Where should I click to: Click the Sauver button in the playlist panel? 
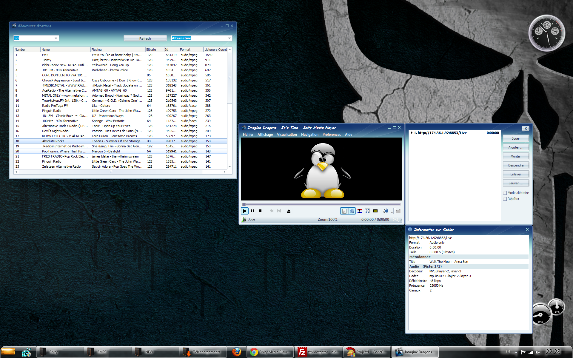(516, 183)
